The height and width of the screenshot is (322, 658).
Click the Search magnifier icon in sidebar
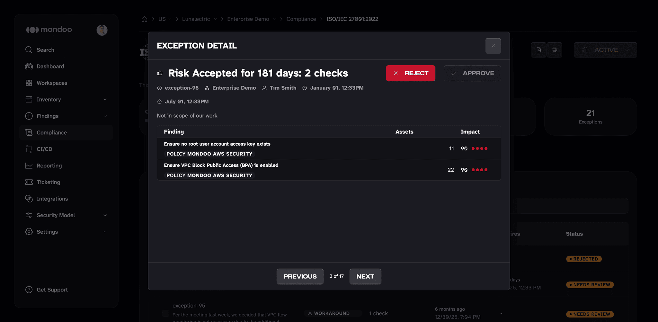tap(29, 50)
